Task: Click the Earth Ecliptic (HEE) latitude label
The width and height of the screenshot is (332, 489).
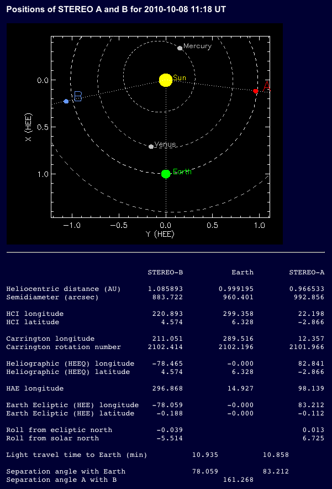Action: point(70,414)
